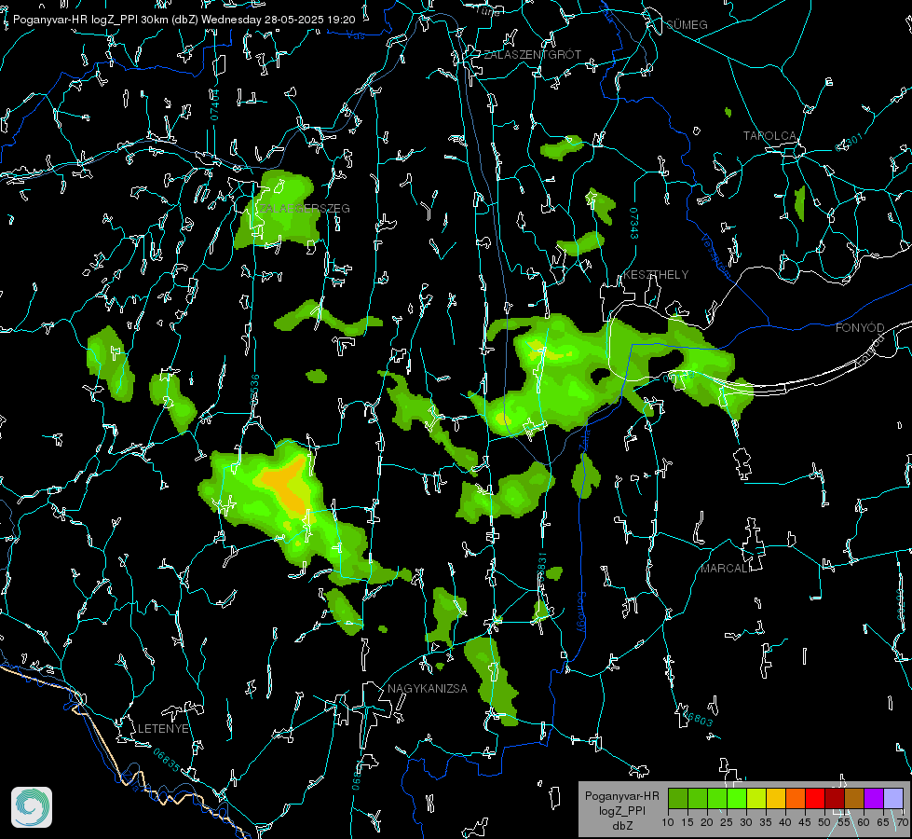This screenshot has width=912, height=839.
Task: Click the FONYÓD city label
Action: (860, 328)
